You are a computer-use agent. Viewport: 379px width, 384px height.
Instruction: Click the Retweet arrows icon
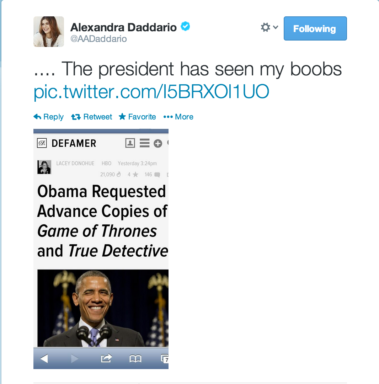pyautogui.click(x=76, y=117)
